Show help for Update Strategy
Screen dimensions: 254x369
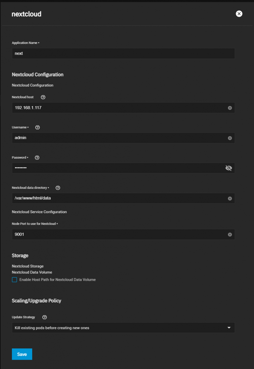45,317
